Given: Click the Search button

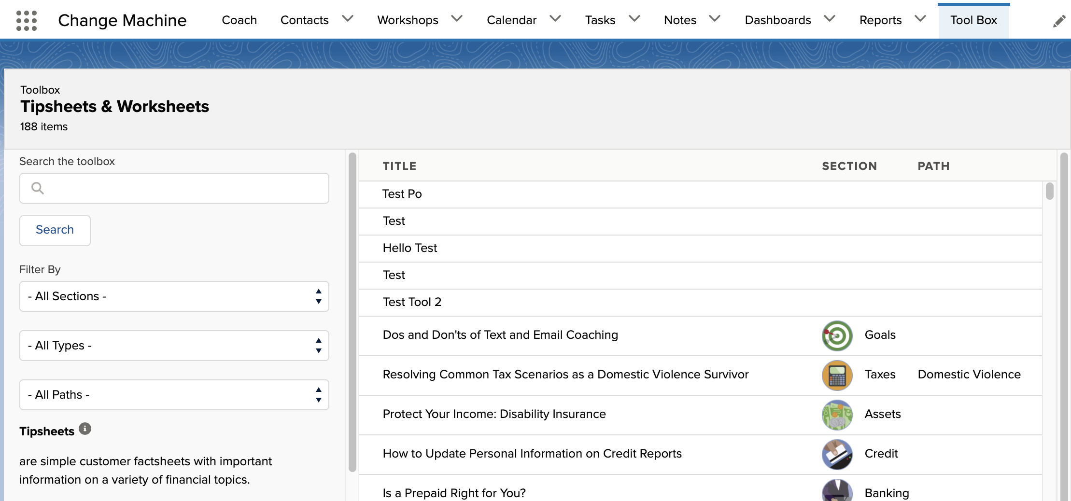Looking at the screenshot, I should tap(55, 230).
